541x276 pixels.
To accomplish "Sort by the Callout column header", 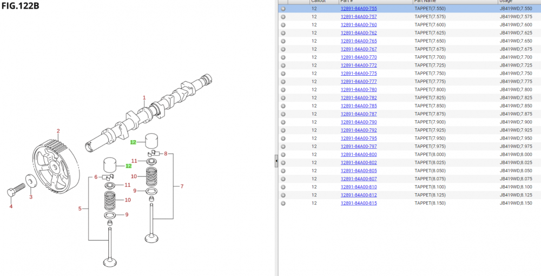I will click(318, 2).
